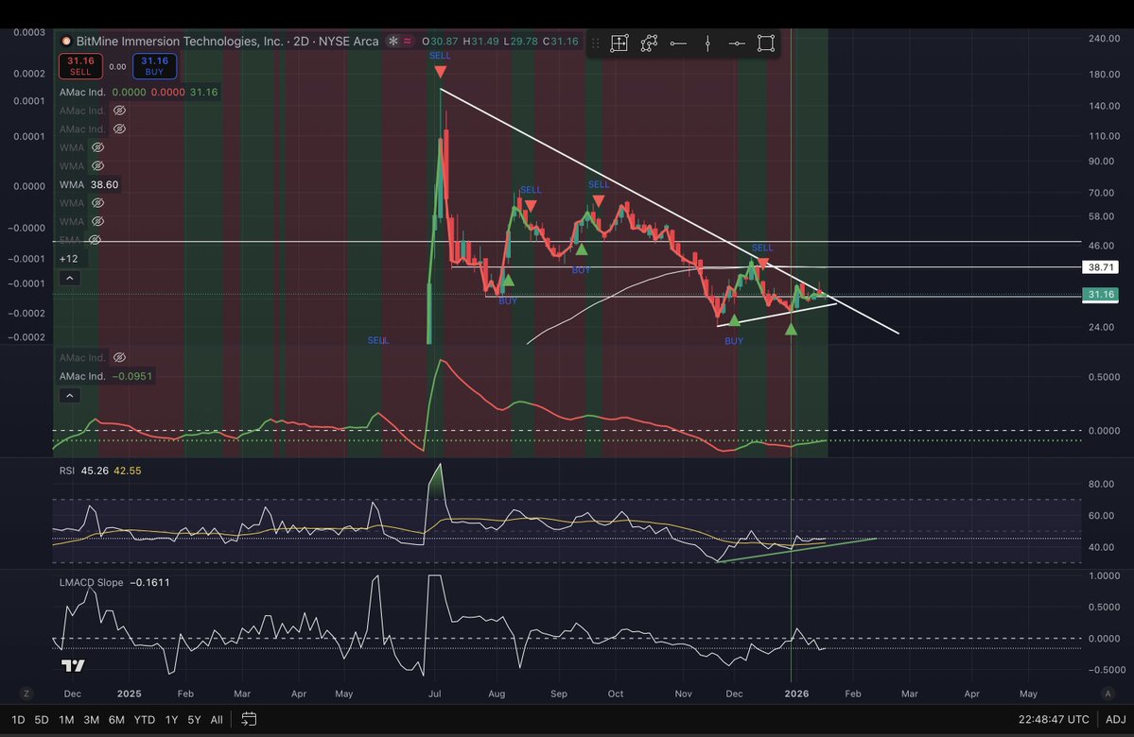Click the 0.00 spread value
1134x737 pixels.
tap(117, 66)
